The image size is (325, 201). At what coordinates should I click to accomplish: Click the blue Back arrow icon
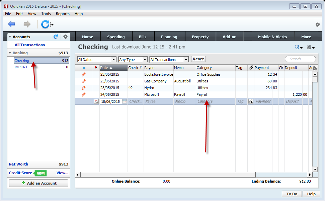(11, 24)
